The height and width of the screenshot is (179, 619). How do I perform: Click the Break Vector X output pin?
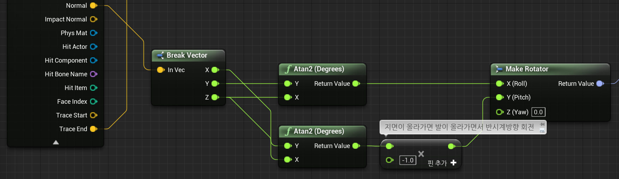[215, 70]
